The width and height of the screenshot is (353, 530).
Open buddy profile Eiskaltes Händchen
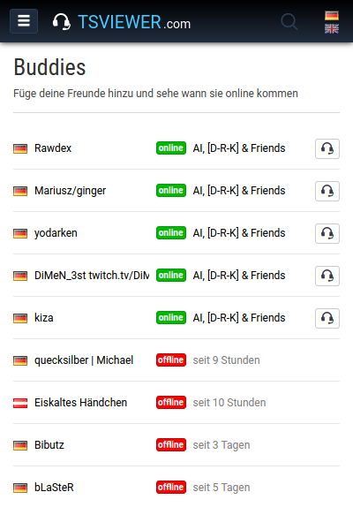click(x=80, y=403)
